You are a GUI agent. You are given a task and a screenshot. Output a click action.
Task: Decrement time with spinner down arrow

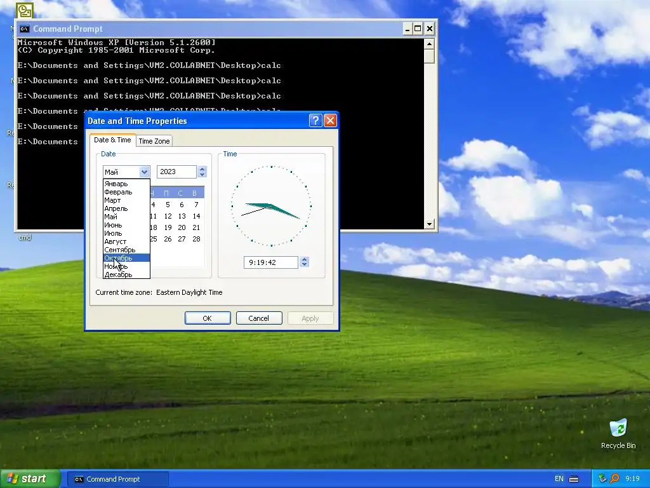tap(304, 265)
